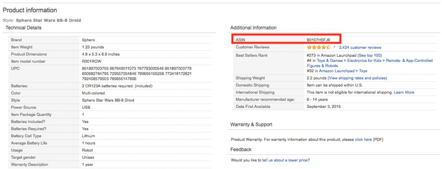Click the star rating icon
Image resolution: width=442 pixels, height=169 pixels.
coord(319,47)
